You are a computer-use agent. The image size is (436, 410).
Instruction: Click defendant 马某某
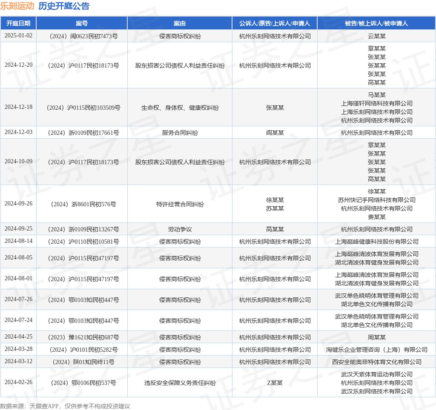pos(376,95)
